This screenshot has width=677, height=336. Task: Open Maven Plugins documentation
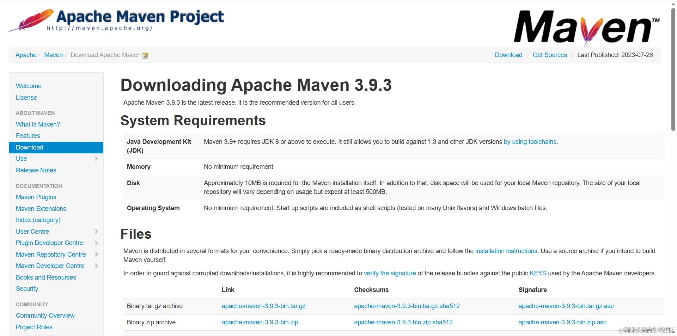(x=36, y=197)
